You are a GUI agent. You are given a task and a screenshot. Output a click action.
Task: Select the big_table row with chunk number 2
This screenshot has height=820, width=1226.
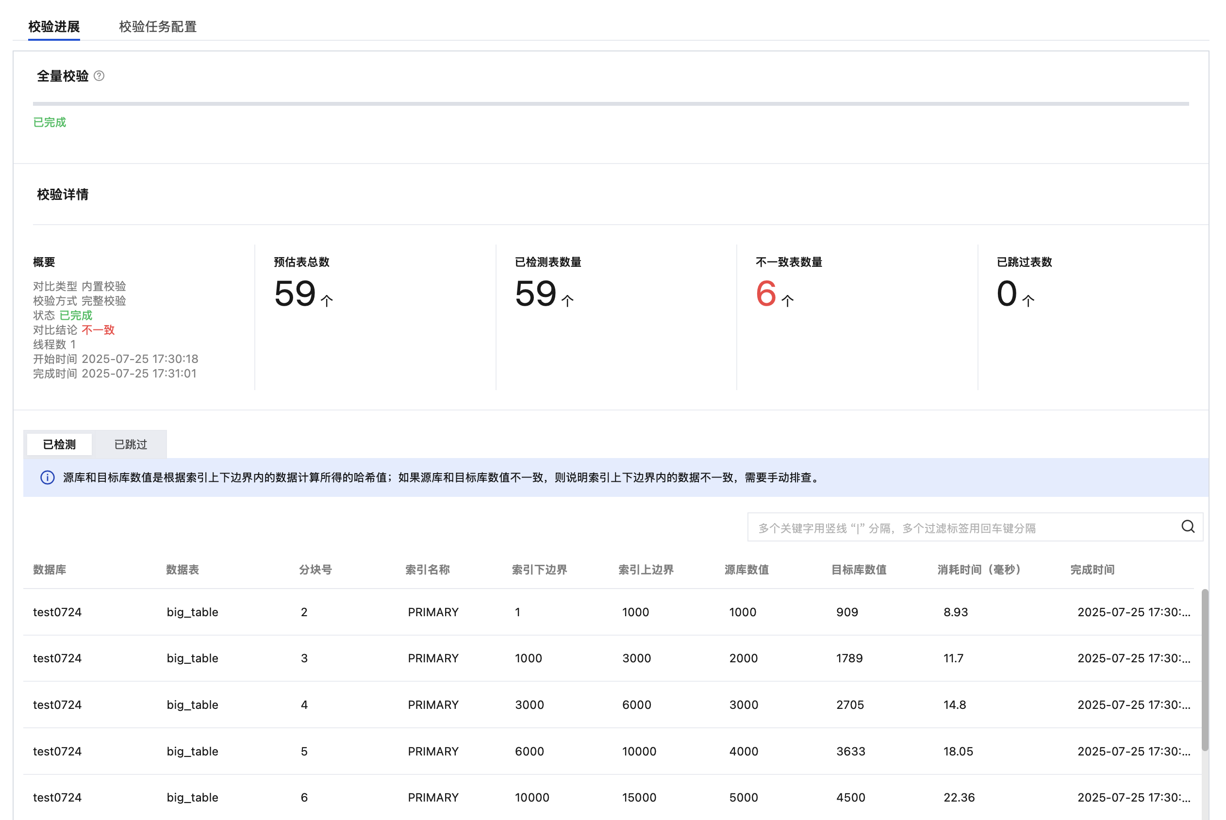(193, 612)
